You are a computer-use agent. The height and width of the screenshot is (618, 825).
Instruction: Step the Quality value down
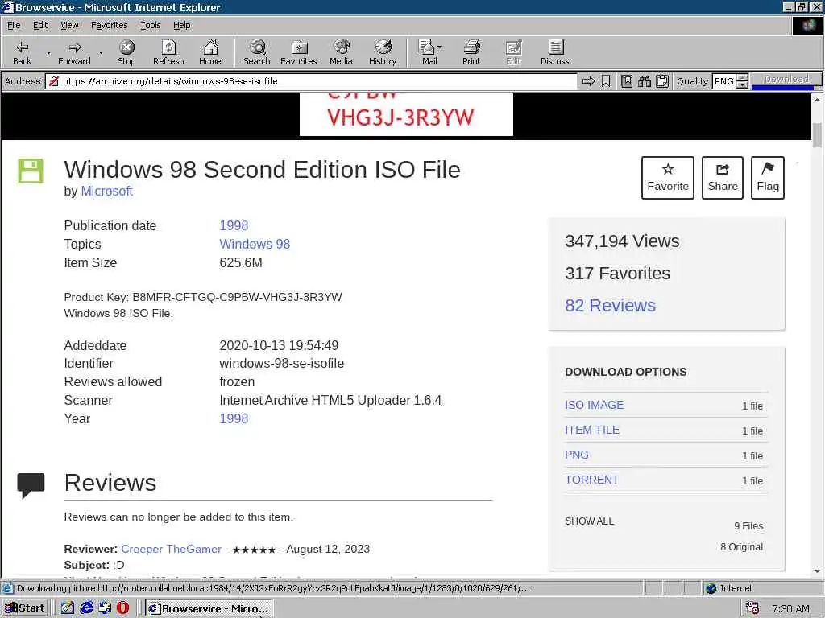(742, 84)
